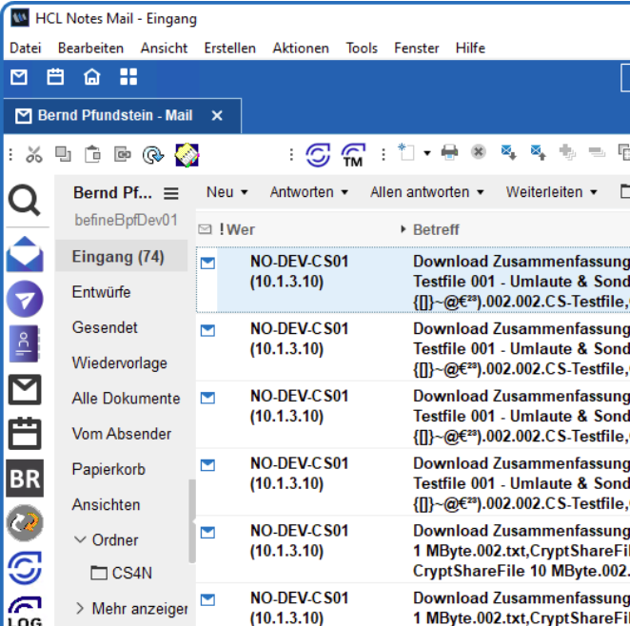This screenshot has height=626, width=630.
Task: Open the CS4N folder
Action: point(122,573)
